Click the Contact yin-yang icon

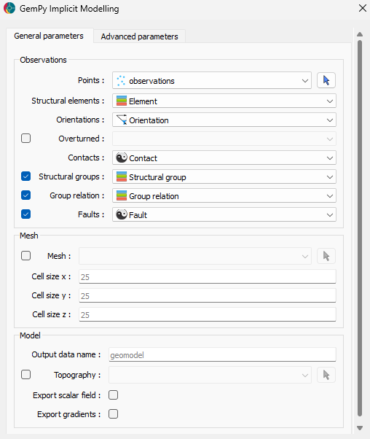122,158
